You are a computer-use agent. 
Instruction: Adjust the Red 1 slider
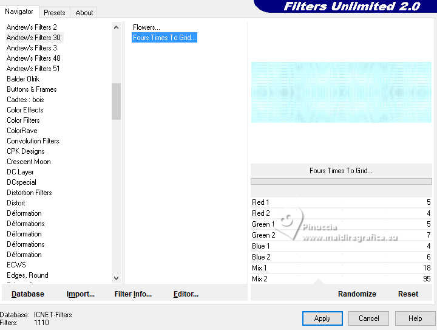coord(341,202)
